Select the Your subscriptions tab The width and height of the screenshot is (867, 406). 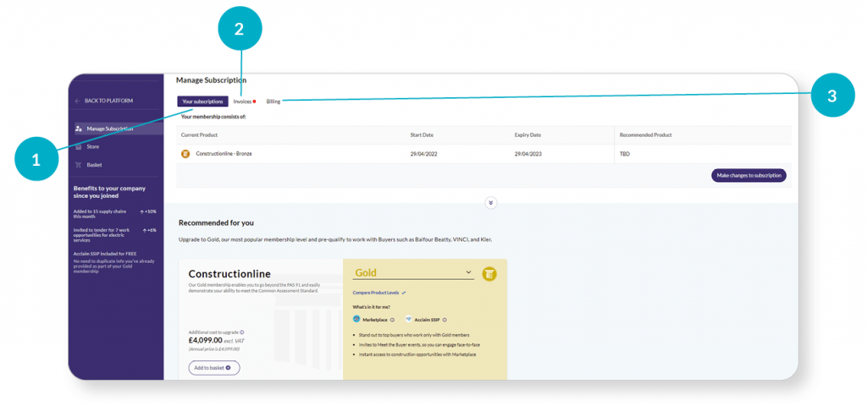(202, 101)
